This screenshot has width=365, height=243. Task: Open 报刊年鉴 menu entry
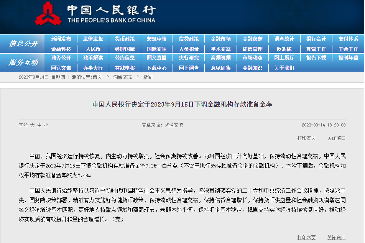click(x=348, y=57)
